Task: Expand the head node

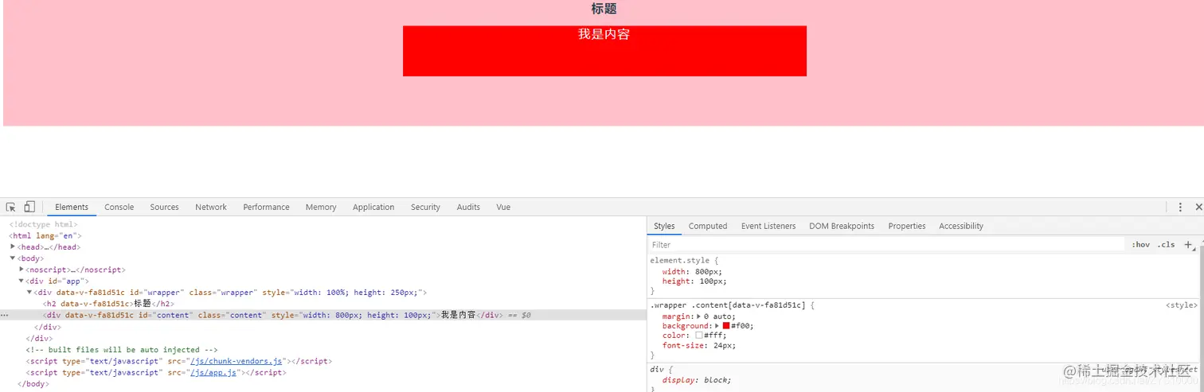Action: coord(13,246)
